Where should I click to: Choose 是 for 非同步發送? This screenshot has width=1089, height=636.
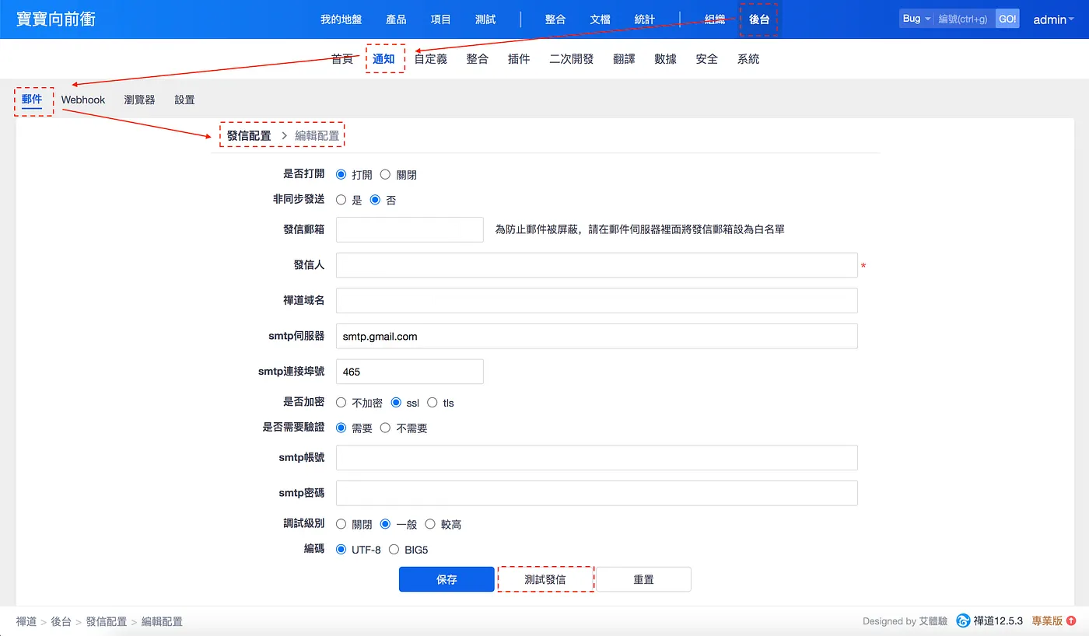coord(341,200)
